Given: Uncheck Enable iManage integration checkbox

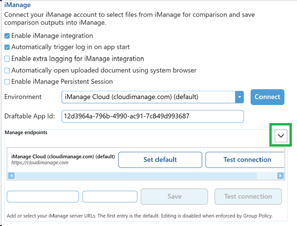Looking at the screenshot, I should click(7, 36).
